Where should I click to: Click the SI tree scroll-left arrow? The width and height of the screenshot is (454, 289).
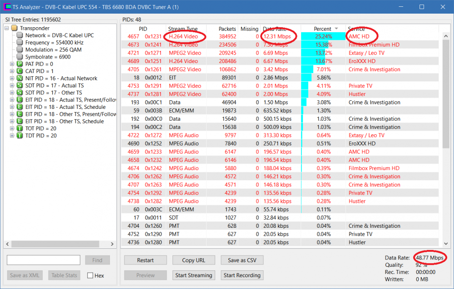click(x=8, y=244)
